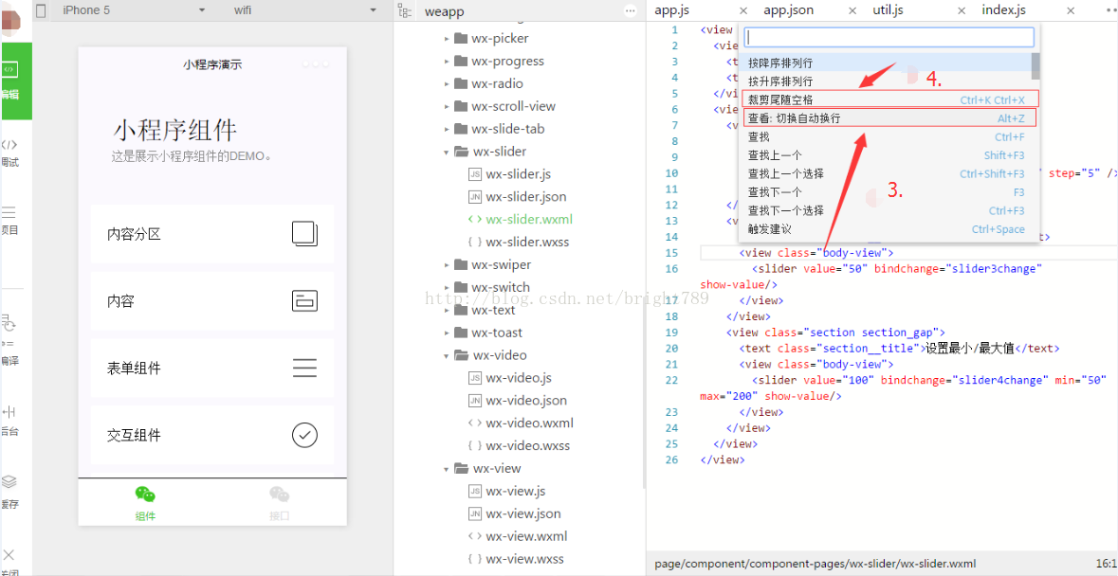Image resolution: width=1118 pixels, height=576 pixels.
Task: Tap the 内容 row in simulator
Action: pyautogui.click(x=212, y=301)
